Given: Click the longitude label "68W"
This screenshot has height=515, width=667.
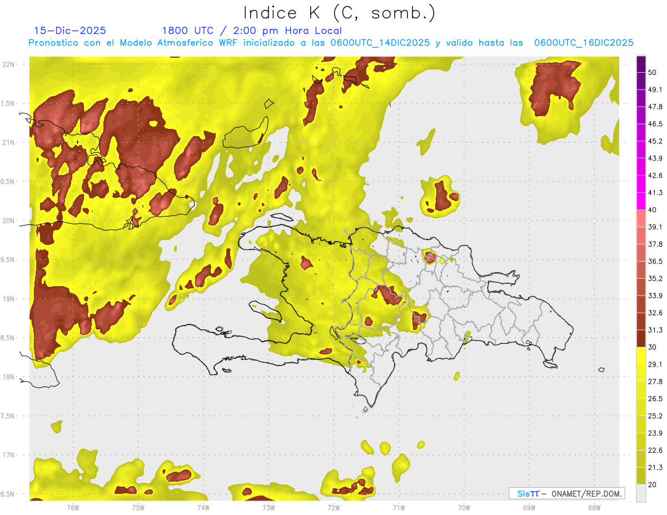Looking at the screenshot, I should (x=594, y=508).
